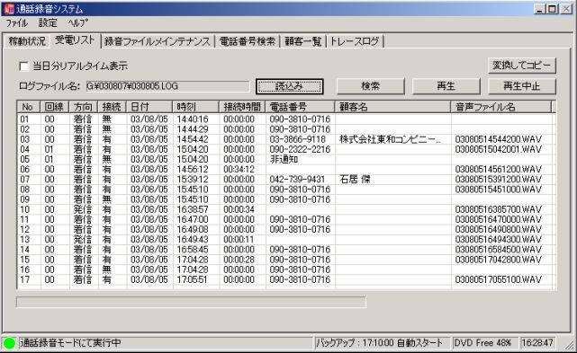Click the 顧客名 column header

(x=392, y=107)
